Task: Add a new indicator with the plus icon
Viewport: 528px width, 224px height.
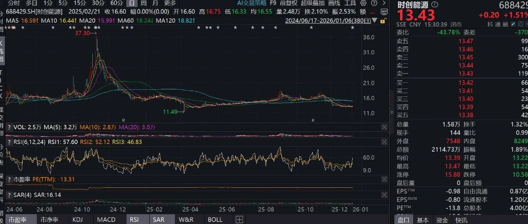Action: 239,219
